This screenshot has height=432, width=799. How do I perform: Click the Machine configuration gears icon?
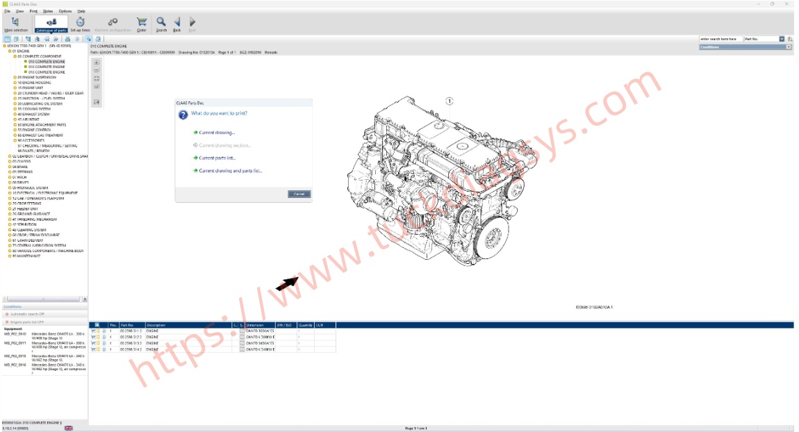(113, 24)
